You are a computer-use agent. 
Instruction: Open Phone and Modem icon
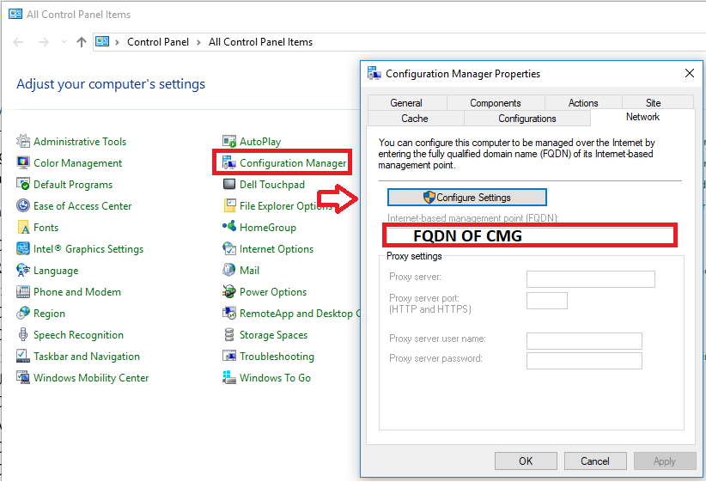[23, 292]
